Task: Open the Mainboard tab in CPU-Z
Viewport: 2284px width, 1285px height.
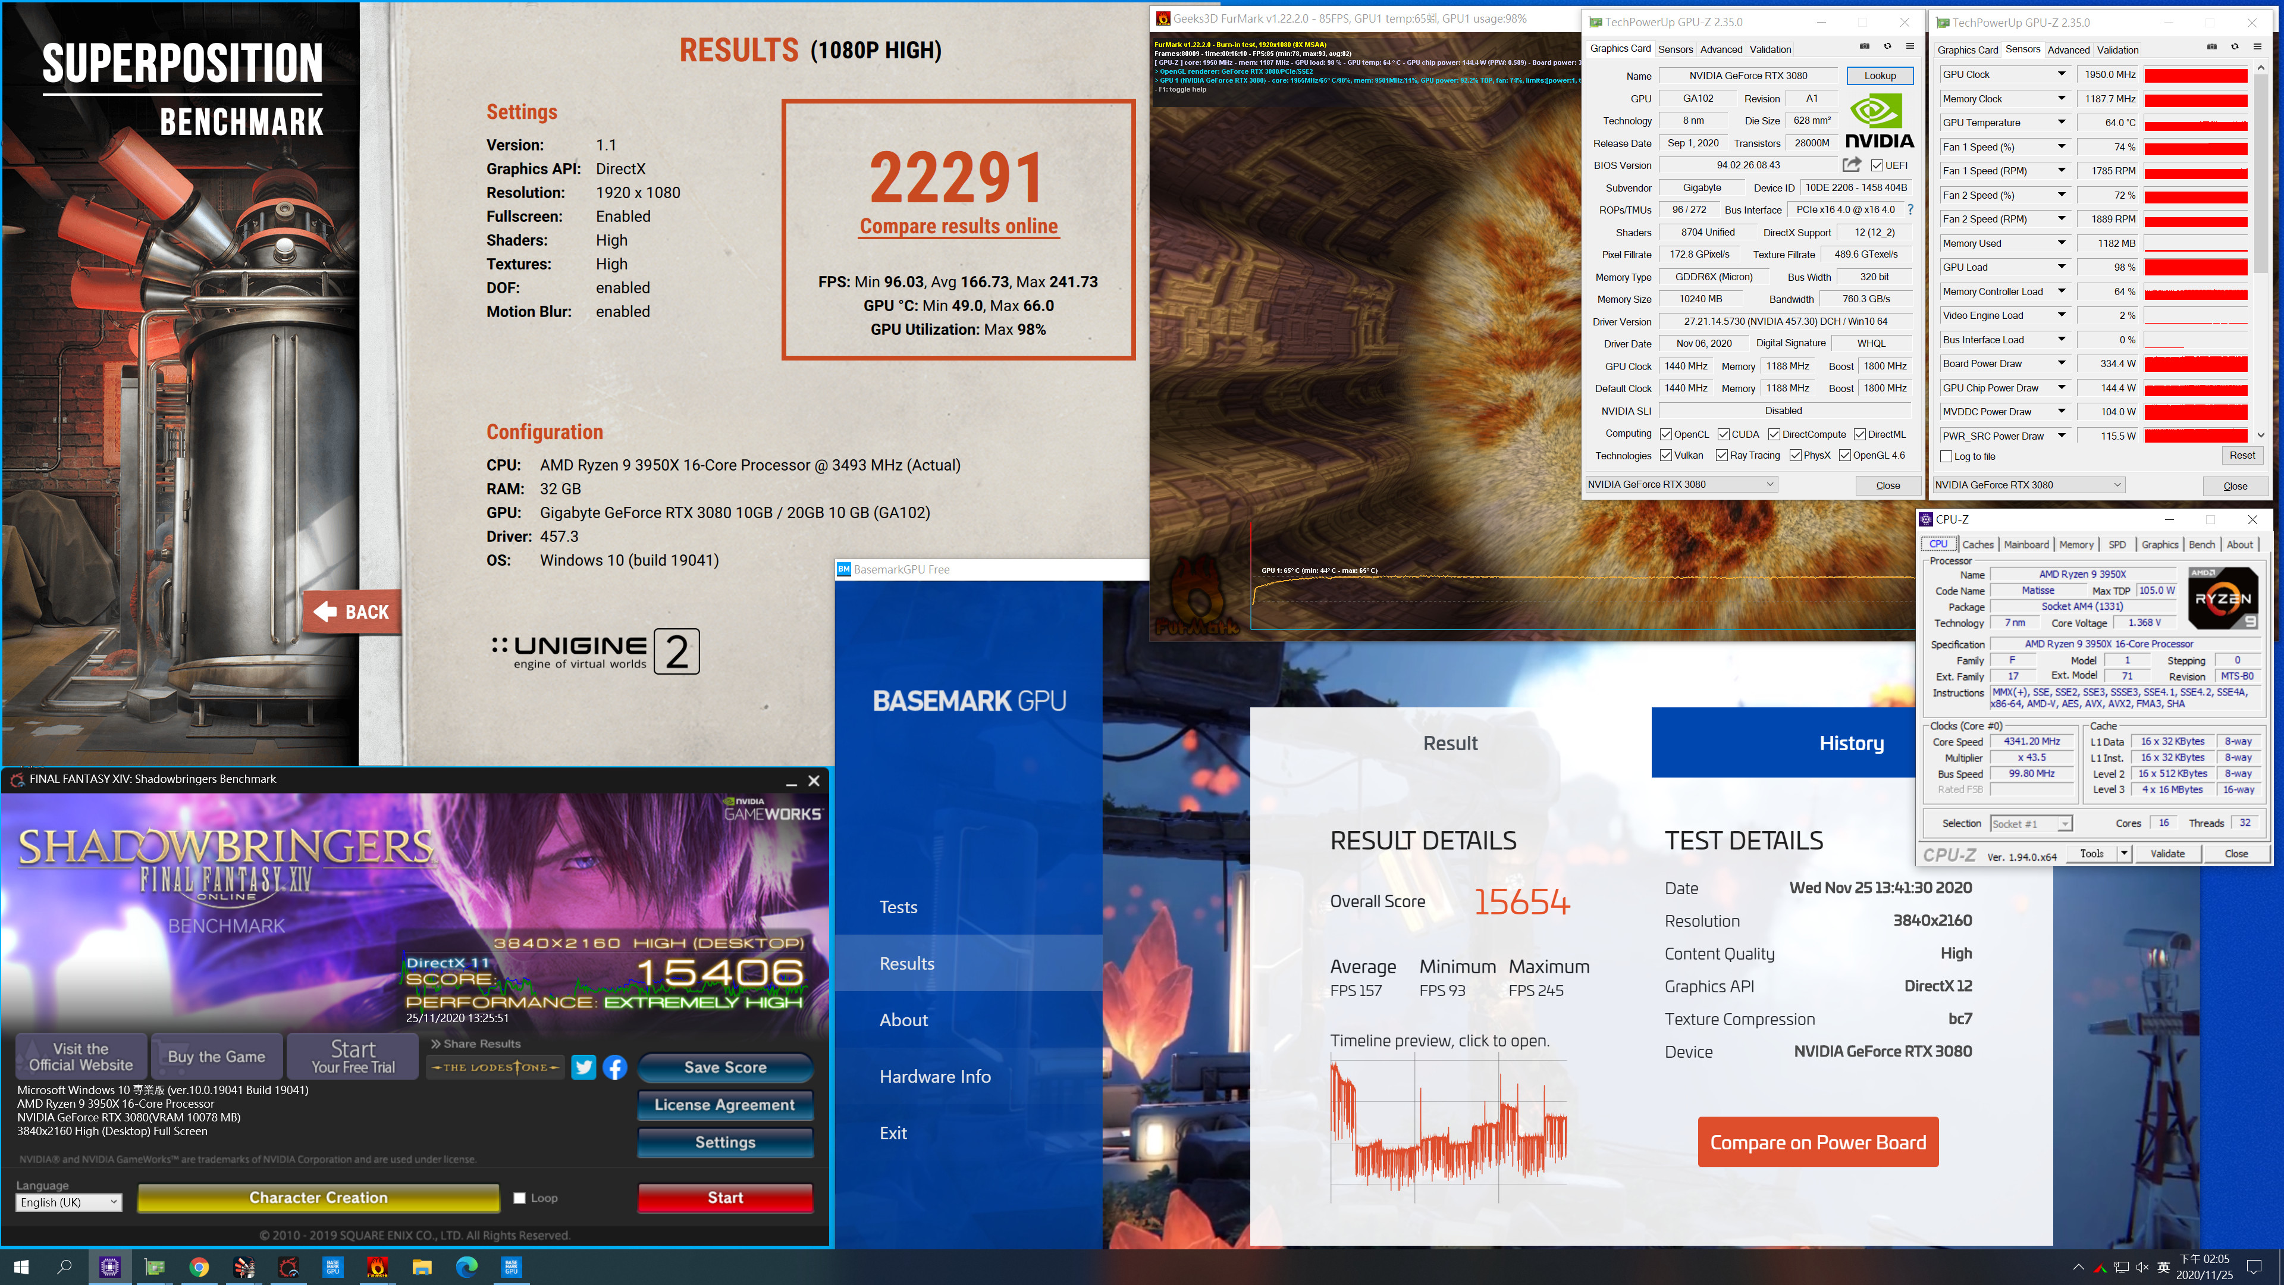Action: click(x=2026, y=544)
